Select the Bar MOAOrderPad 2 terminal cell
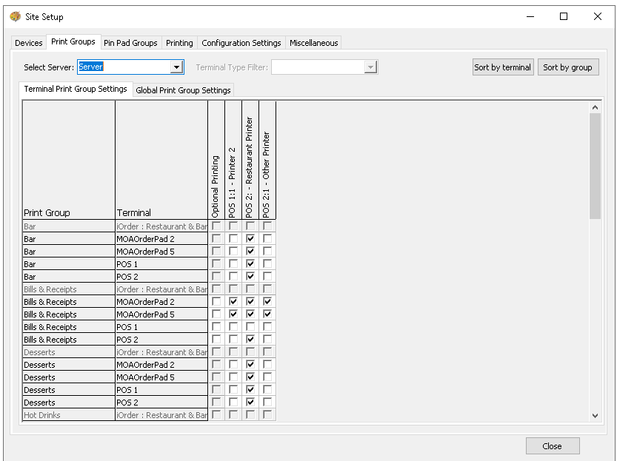The width and height of the screenshot is (617, 461). coord(161,239)
